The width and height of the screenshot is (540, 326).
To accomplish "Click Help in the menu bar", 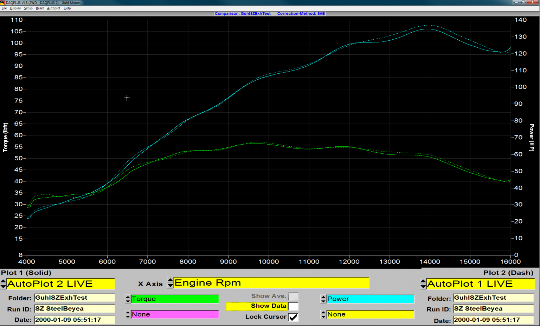I will coord(67,8).
